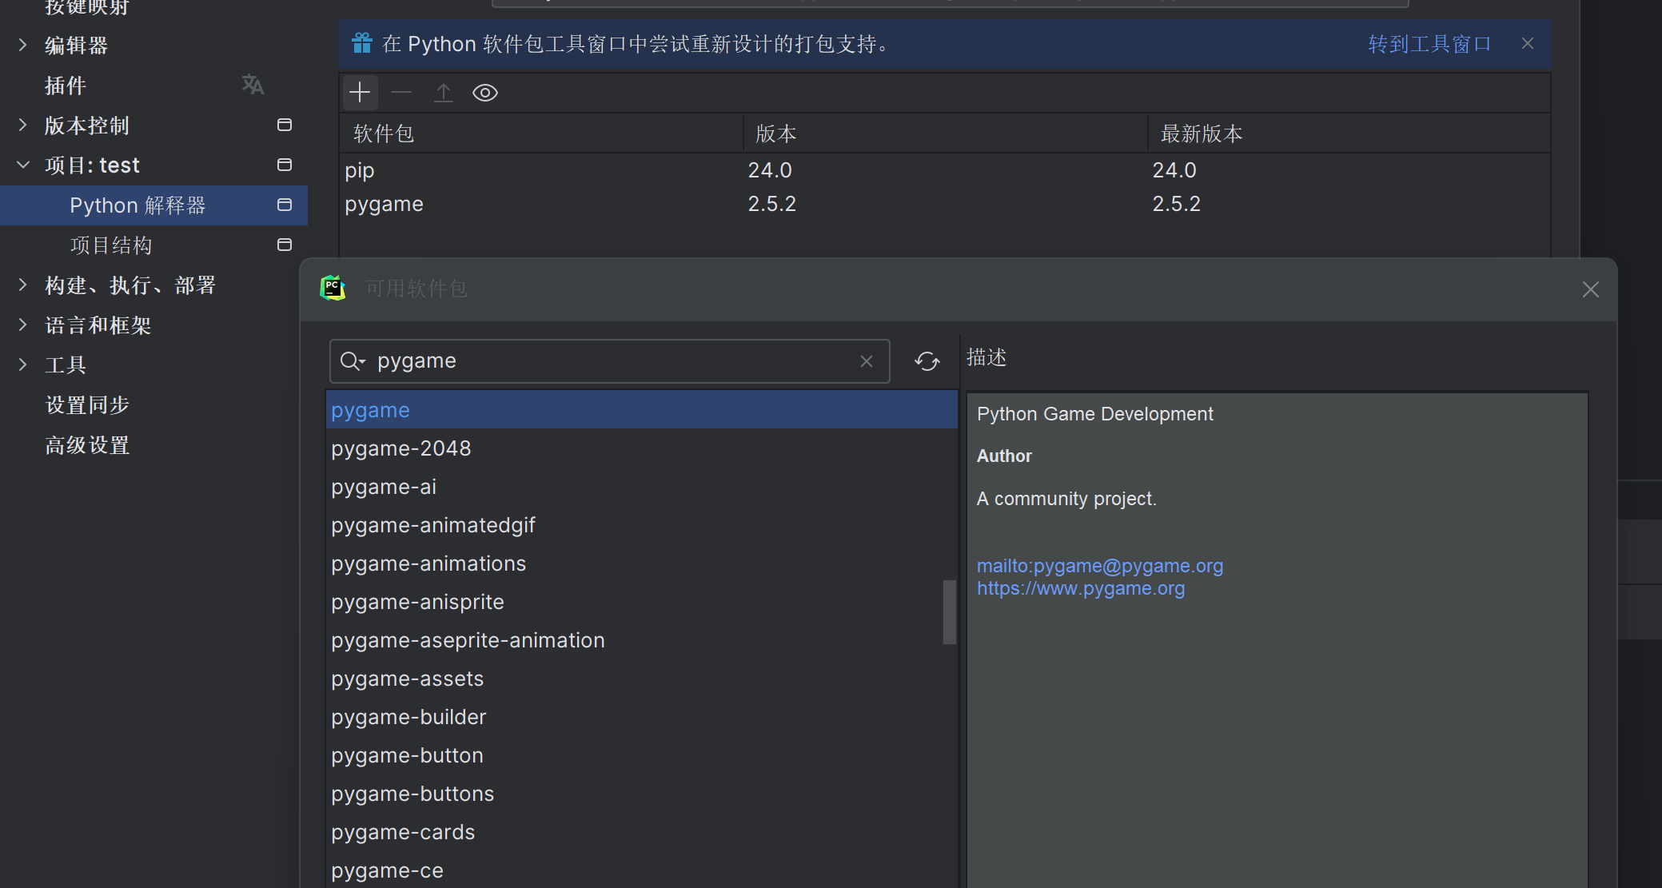Image resolution: width=1662 pixels, height=888 pixels.
Task: Select pygame-assets in the package list
Action: tap(635, 679)
